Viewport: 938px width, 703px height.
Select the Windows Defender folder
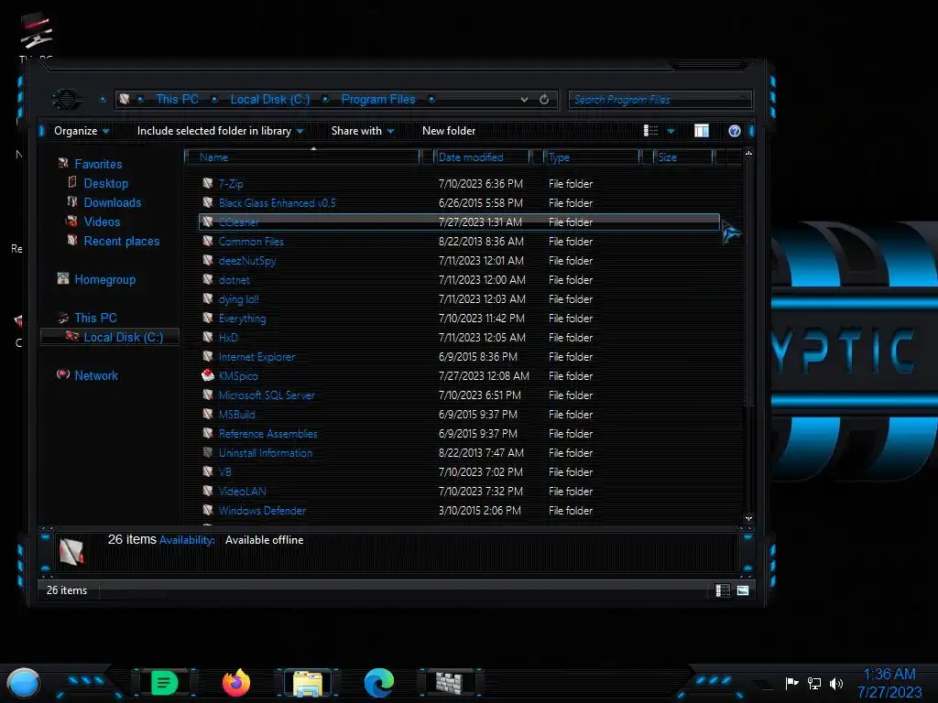click(262, 511)
